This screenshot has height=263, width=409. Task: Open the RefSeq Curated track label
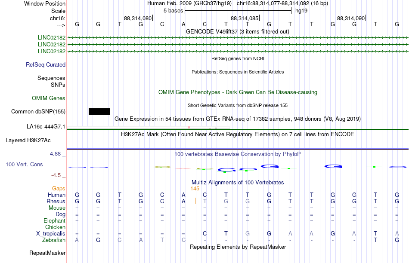(x=46, y=64)
